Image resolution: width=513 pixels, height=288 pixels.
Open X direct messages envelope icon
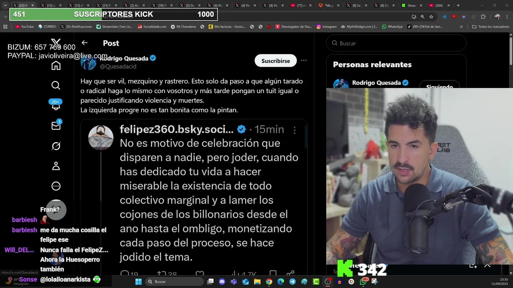click(x=56, y=126)
